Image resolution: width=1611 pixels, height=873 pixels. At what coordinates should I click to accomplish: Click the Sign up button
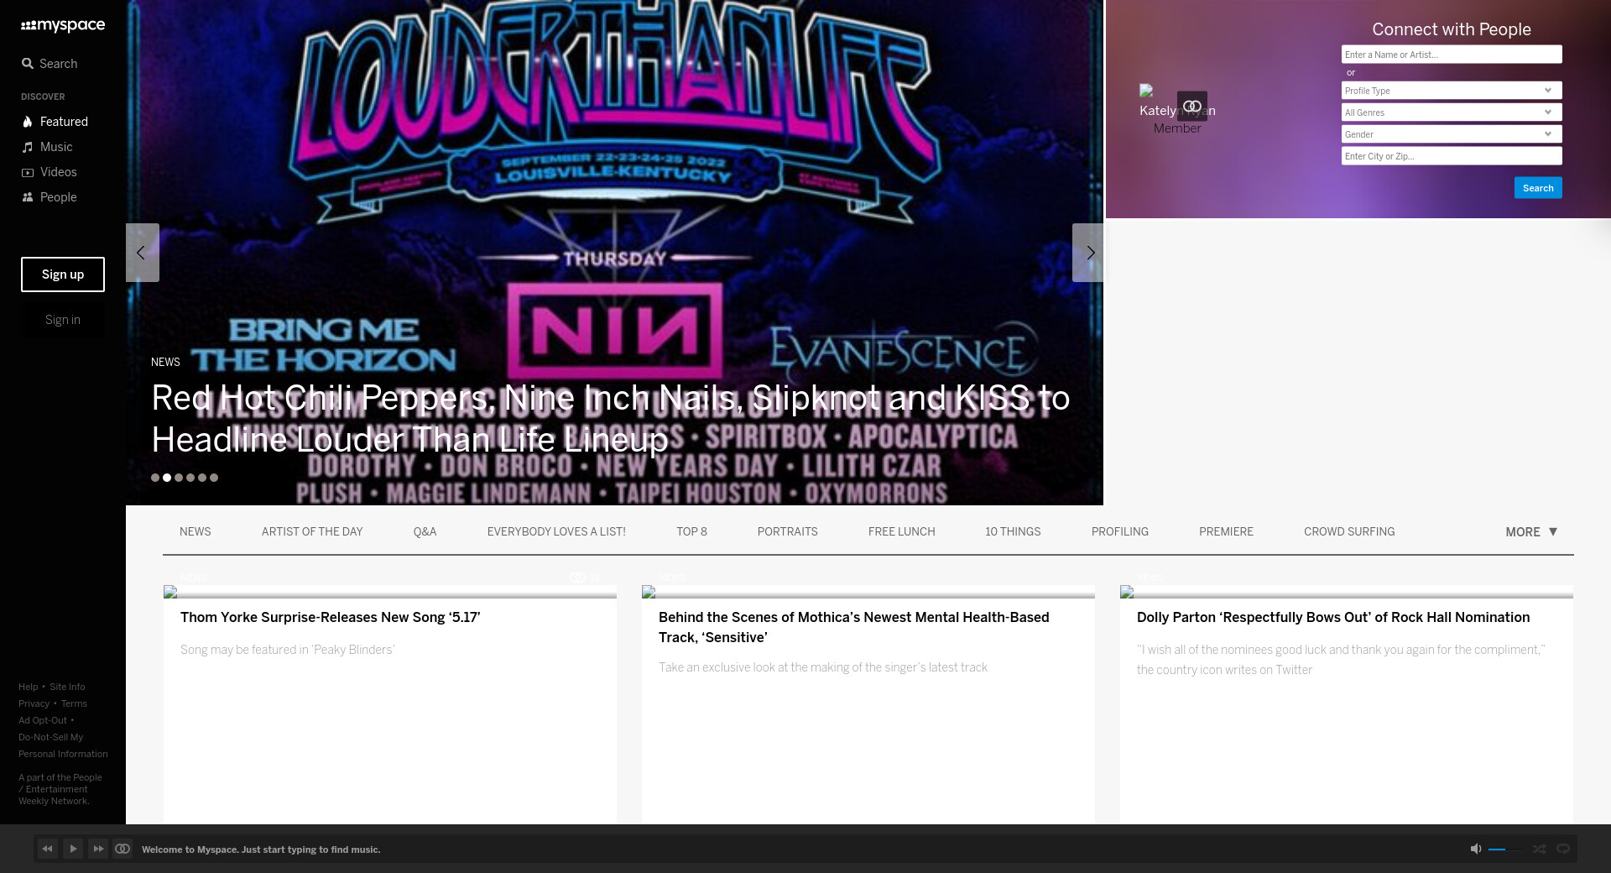coord(63,274)
